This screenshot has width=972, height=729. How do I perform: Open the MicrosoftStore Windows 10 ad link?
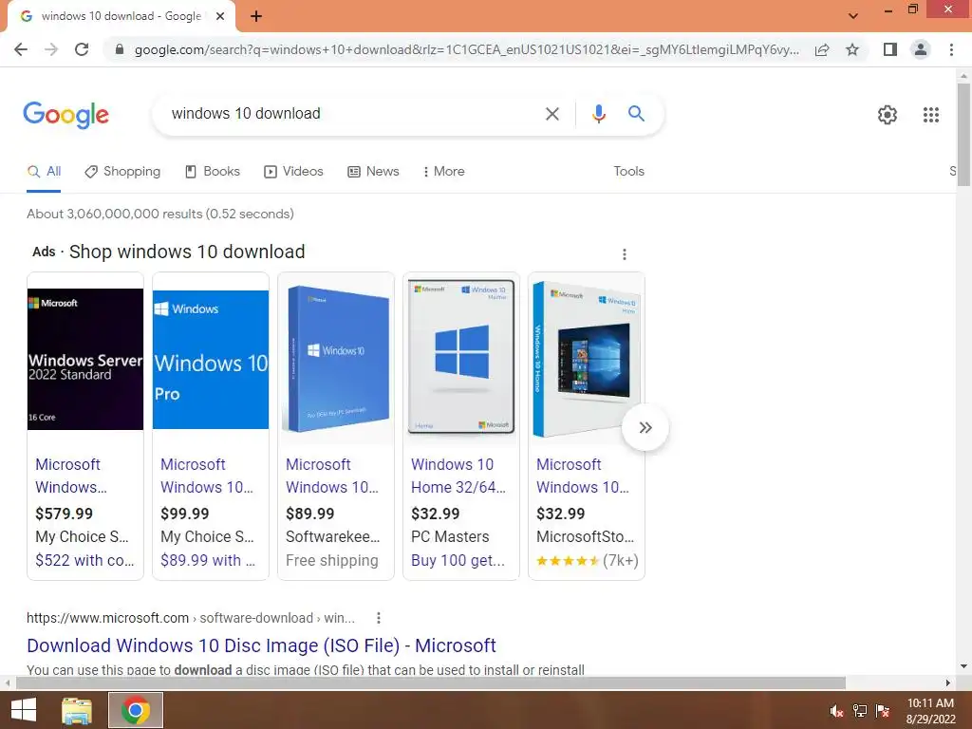[583, 477]
